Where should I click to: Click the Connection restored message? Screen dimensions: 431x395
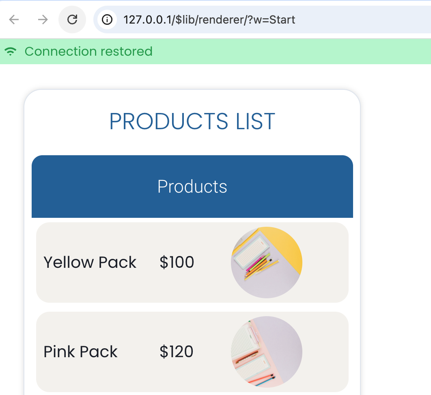click(x=88, y=52)
